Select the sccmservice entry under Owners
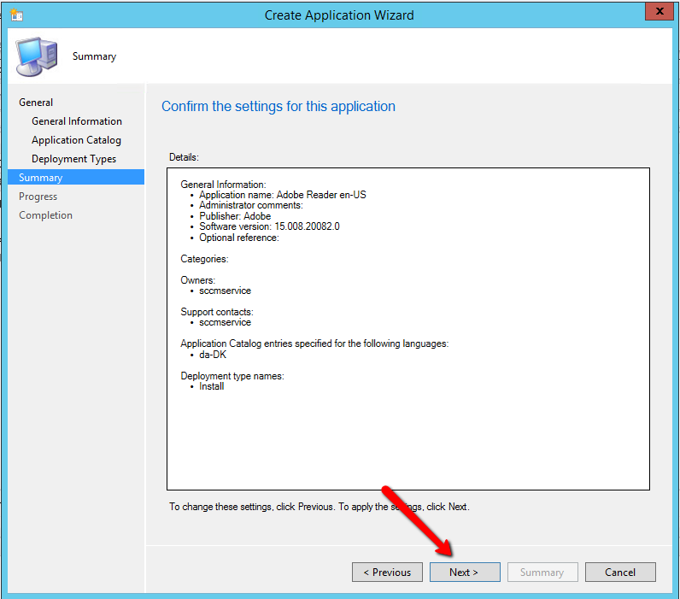 pyautogui.click(x=225, y=291)
